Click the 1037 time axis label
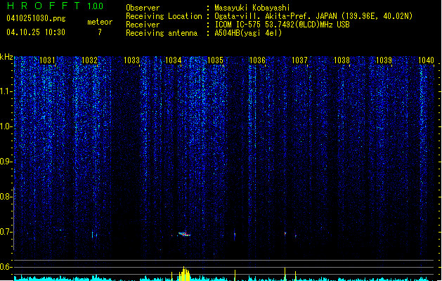This screenshot has width=442, height=281. point(299,60)
